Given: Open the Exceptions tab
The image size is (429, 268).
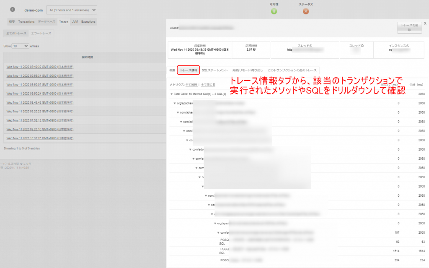Looking at the screenshot, I should click(x=88, y=22).
